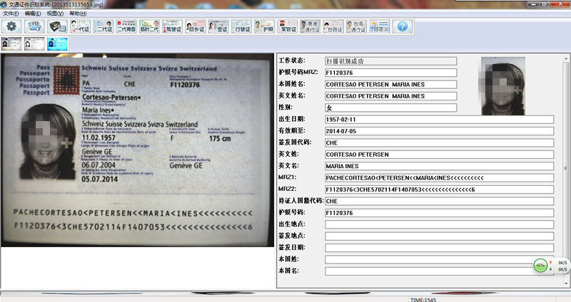Click the empty 签发日期 field
The image size is (571, 302).
(439, 248)
